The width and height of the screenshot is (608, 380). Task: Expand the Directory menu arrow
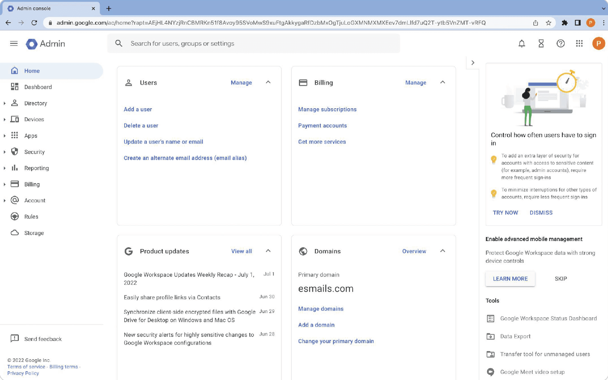pos(4,104)
